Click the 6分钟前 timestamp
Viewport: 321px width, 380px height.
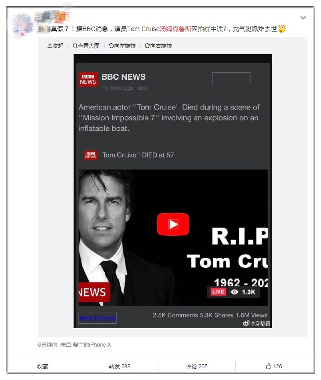click(x=47, y=345)
